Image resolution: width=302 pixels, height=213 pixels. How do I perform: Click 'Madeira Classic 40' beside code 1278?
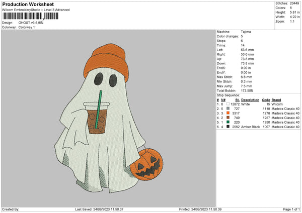[285, 113]
